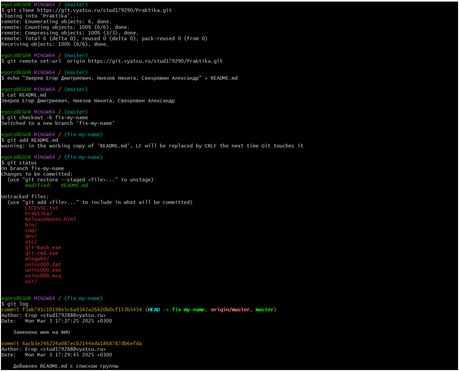Click commit hash starting with 6acb3e24

(x=78, y=343)
